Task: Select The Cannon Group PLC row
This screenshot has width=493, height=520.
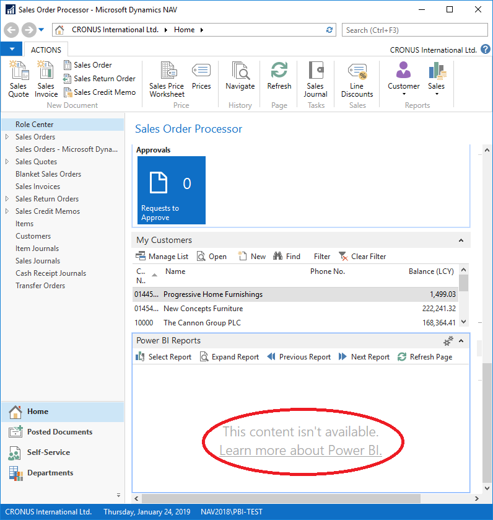Action: [295, 323]
